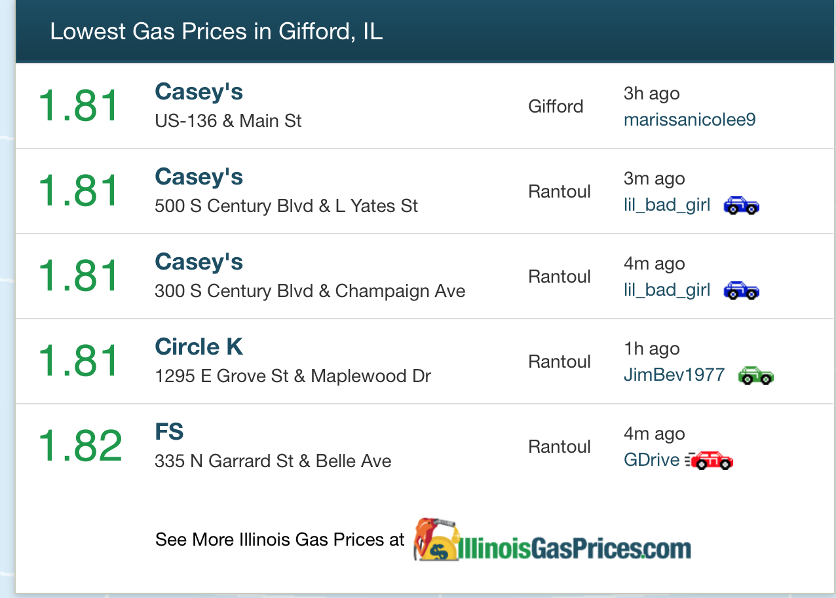
Task: Click green car icon next to JimBev1977
Action: click(755, 376)
